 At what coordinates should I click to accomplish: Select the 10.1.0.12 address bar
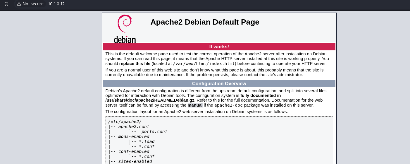pyautogui.click(x=56, y=4)
